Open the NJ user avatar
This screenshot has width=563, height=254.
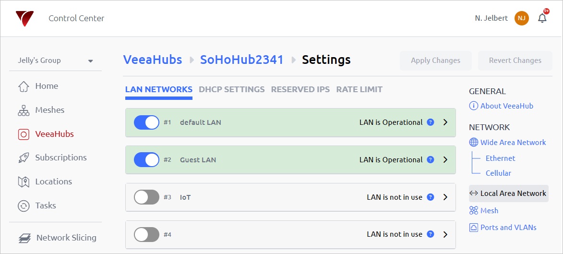(x=522, y=18)
